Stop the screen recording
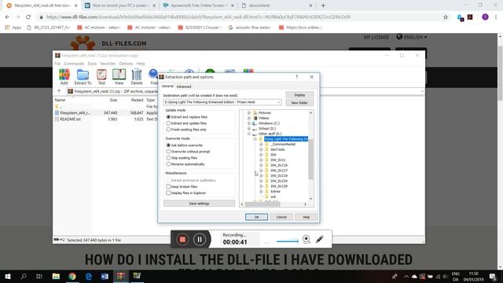This screenshot has height=283, width=503. point(182,239)
